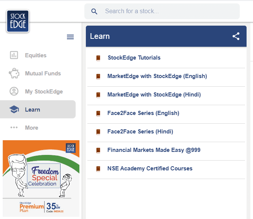The image size is (253, 219).
Task: Open the Freedom Special Celebration banner
Action: pos(41,179)
